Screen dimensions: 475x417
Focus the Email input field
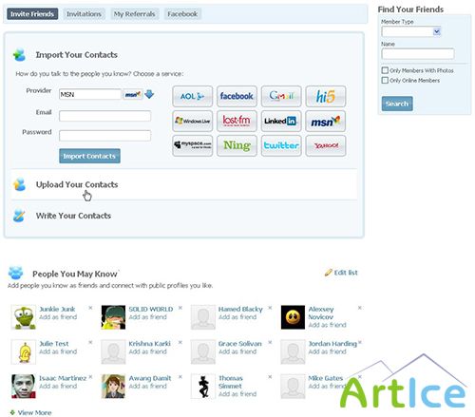tap(104, 116)
